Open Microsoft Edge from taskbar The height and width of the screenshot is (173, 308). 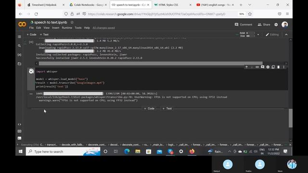(127, 151)
